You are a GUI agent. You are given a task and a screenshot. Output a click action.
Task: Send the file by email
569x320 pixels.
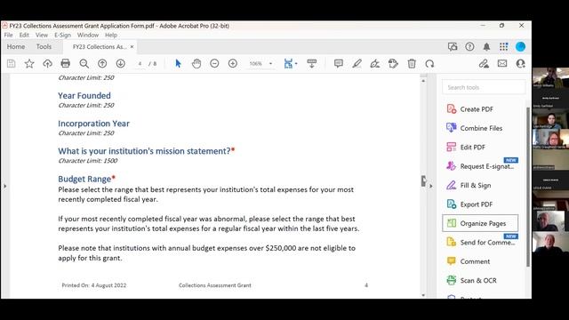click(x=502, y=63)
